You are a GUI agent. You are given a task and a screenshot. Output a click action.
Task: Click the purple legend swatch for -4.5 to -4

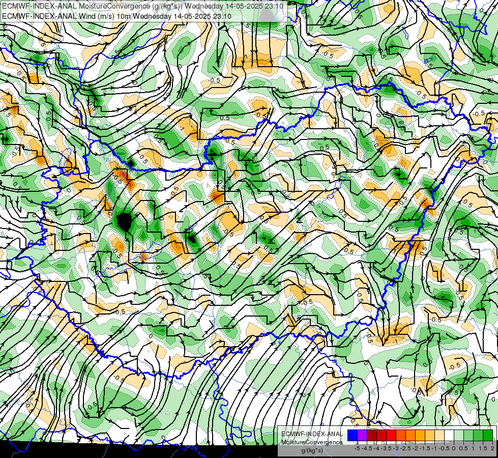[x=362, y=436]
